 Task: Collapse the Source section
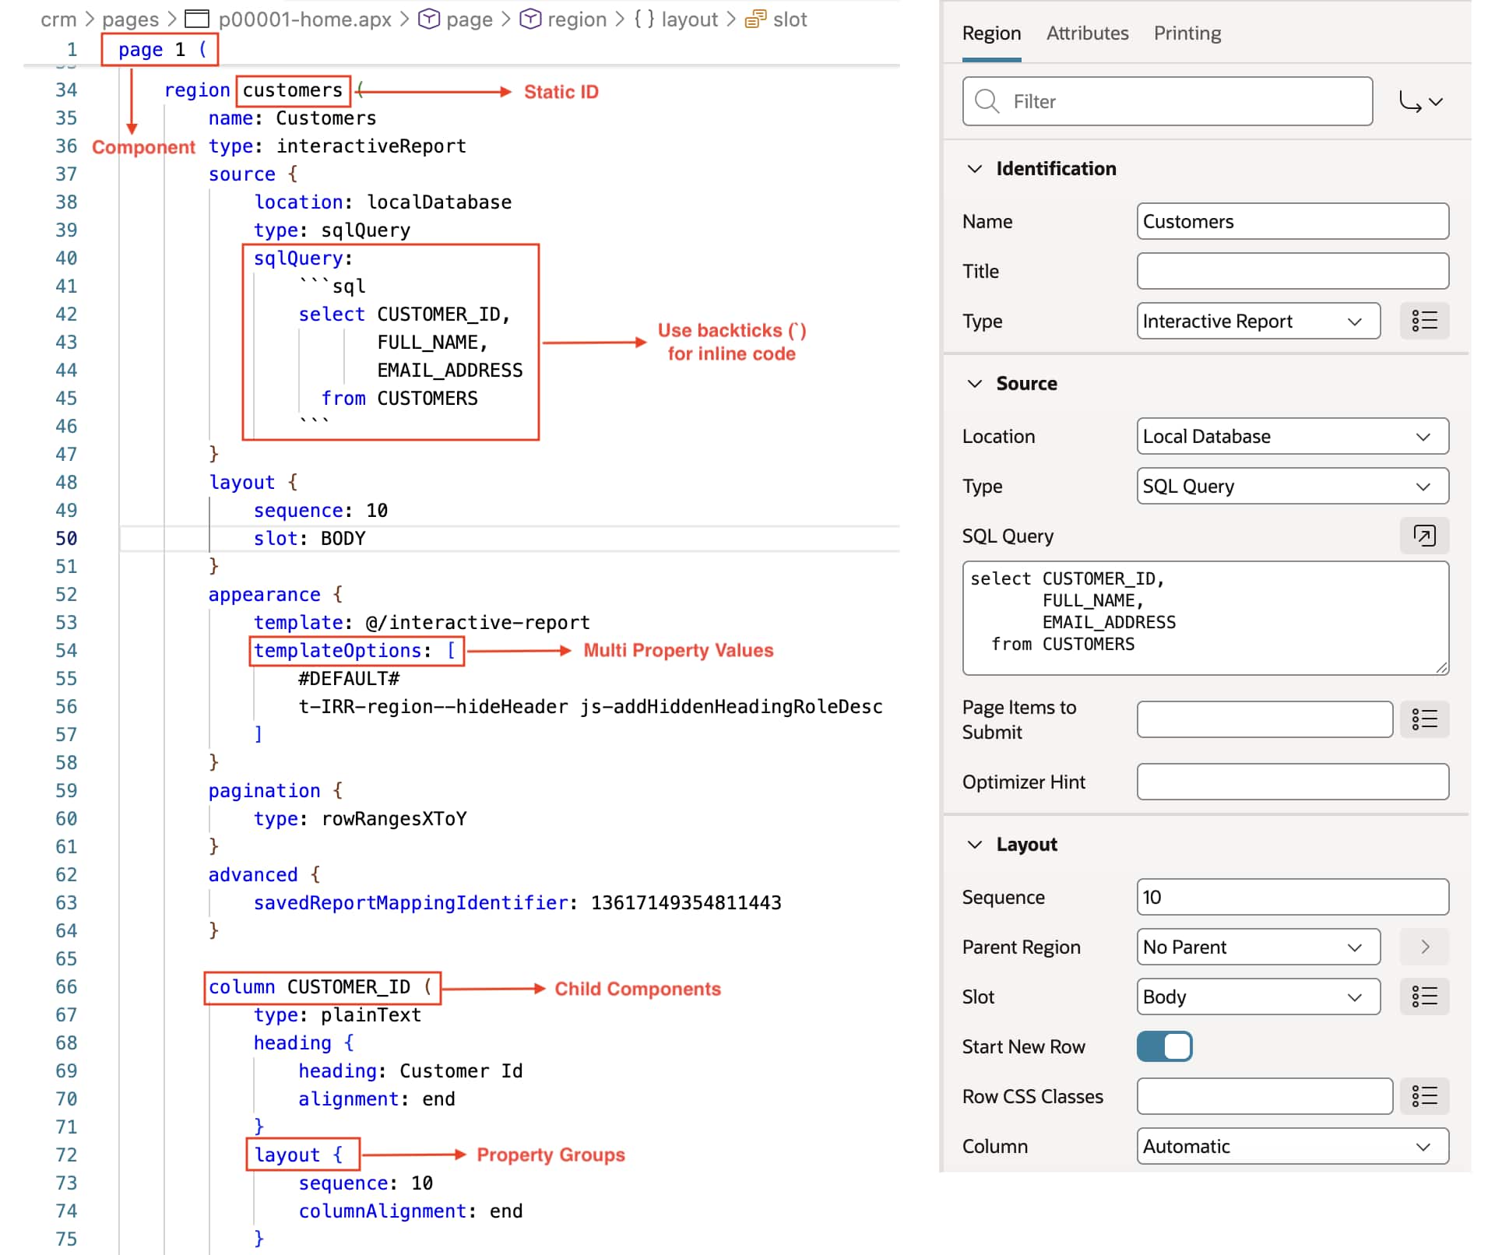click(x=974, y=384)
